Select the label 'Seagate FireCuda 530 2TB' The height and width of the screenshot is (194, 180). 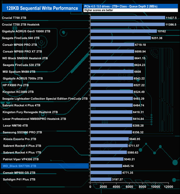[x=22, y=65]
